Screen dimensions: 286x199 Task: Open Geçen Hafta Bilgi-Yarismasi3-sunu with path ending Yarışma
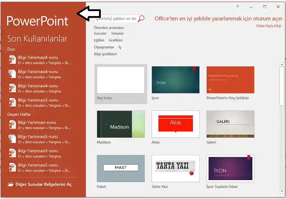pos(39,153)
